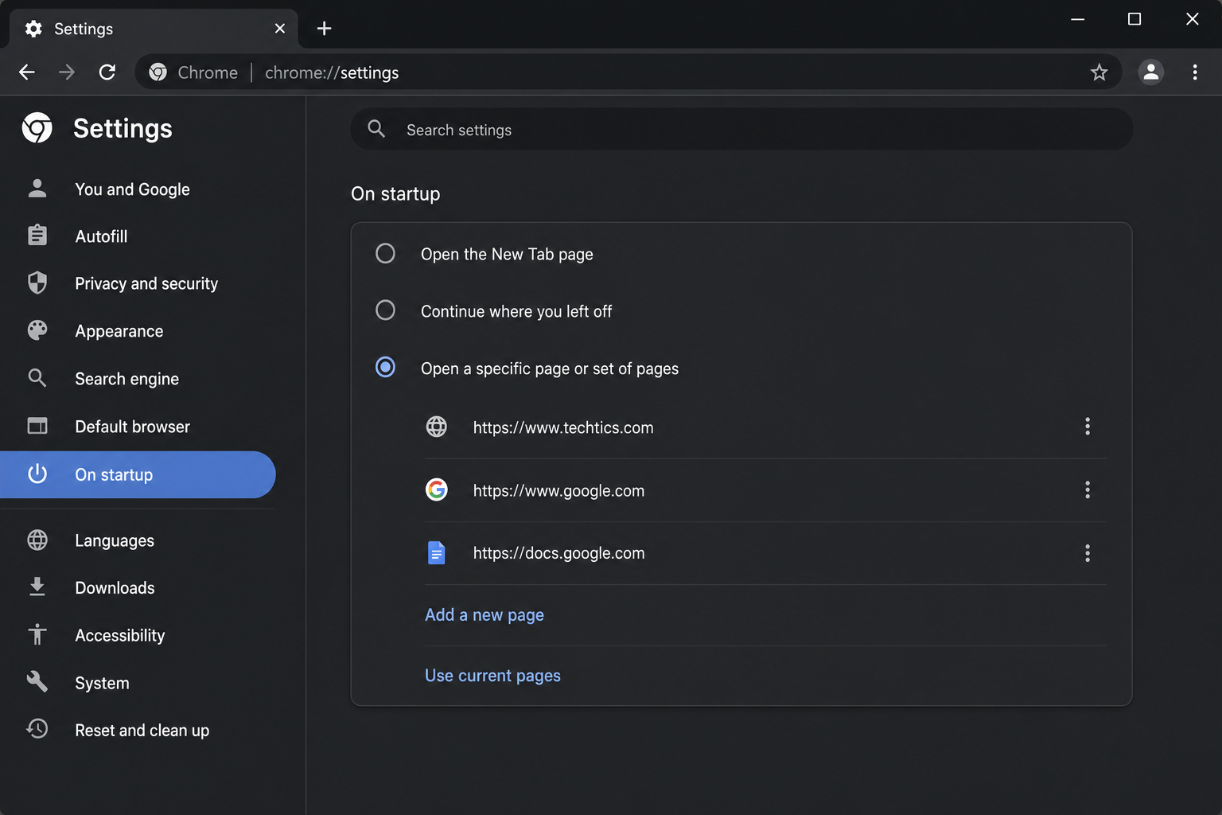Open Autofill settings section
The width and height of the screenshot is (1222, 815).
pyautogui.click(x=138, y=236)
